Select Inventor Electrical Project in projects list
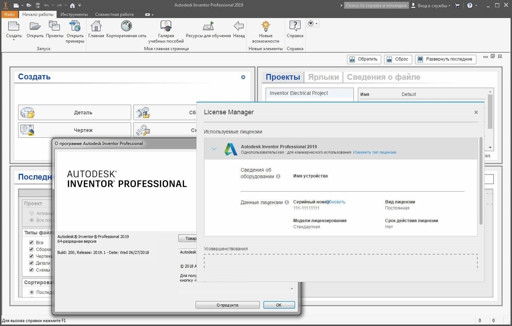Viewport: 512px width, 326px height. pos(310,93)
